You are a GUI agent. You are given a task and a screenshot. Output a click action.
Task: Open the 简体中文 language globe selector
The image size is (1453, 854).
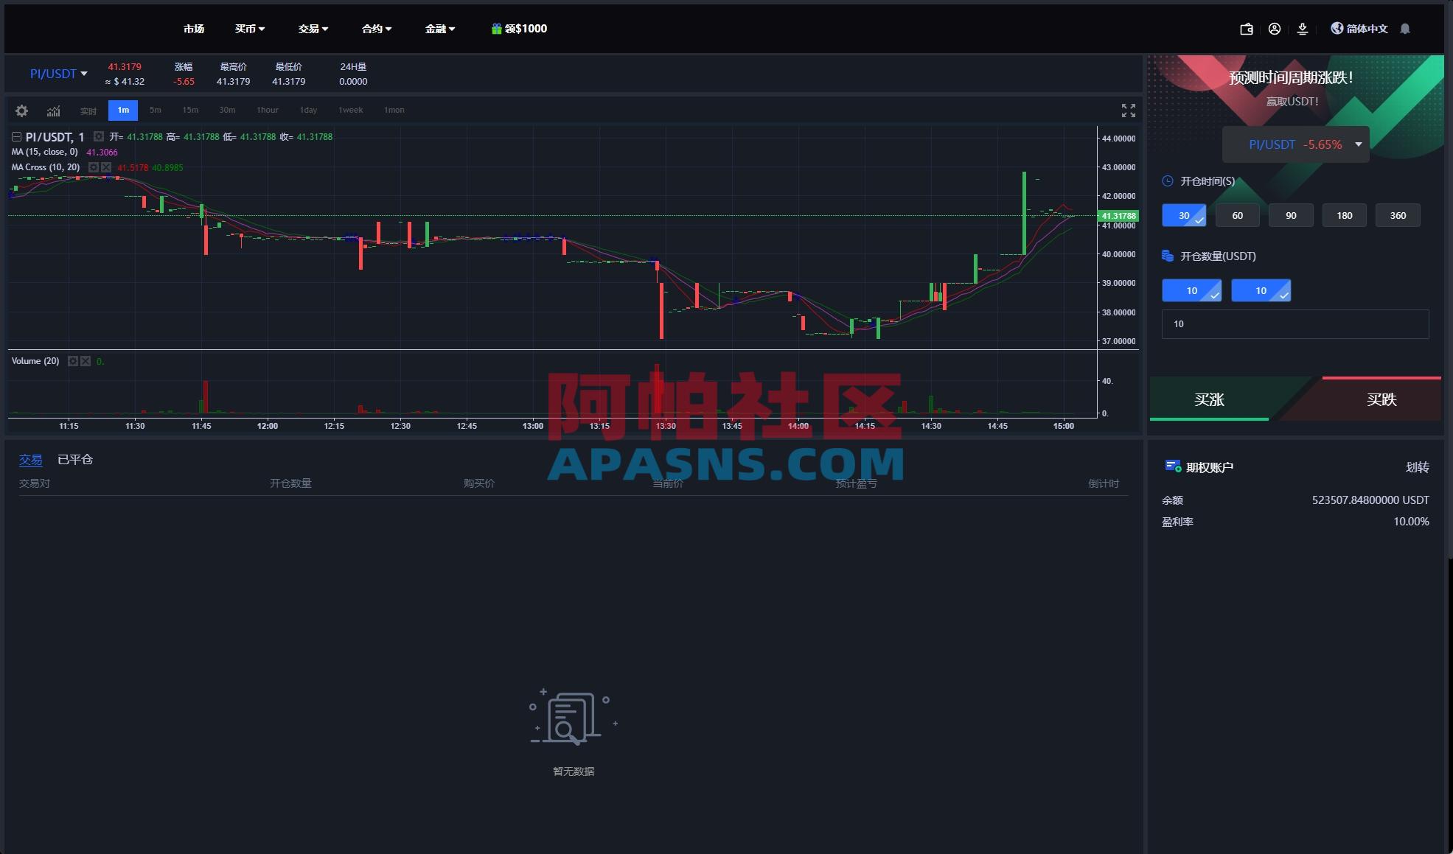pos(1359,29)
